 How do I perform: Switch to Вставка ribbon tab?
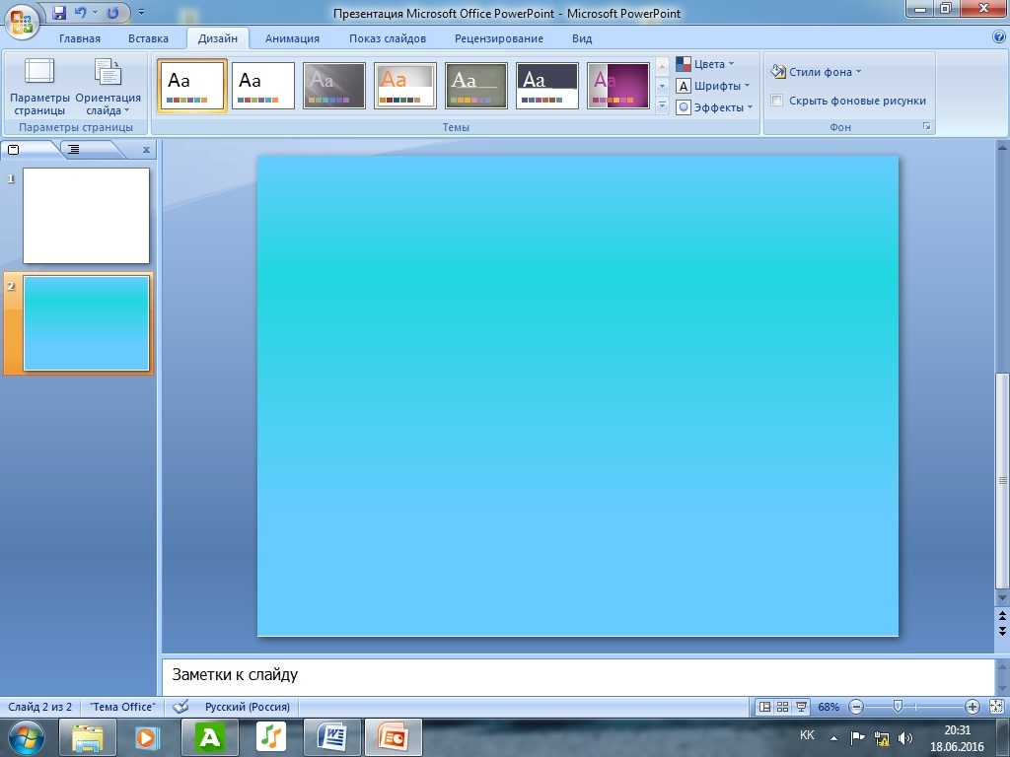pos(148,38)
